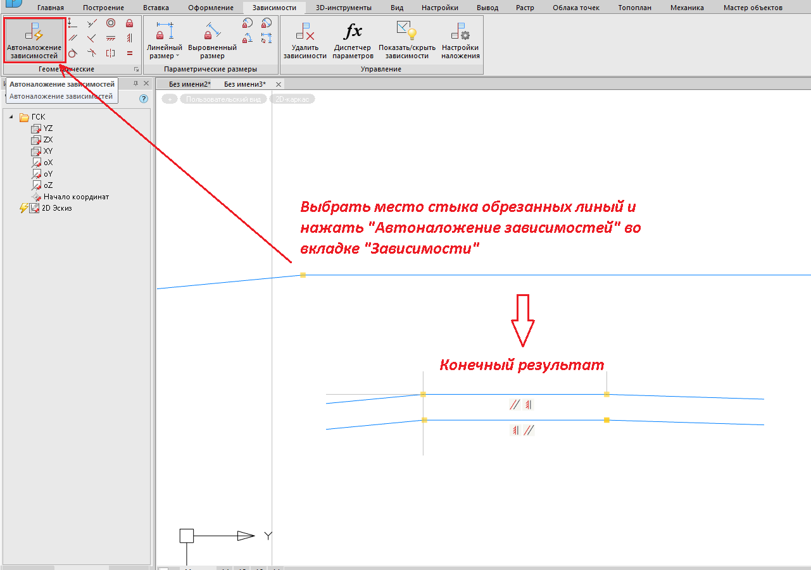811x570 pixels.
Task: Open Настройки наложения settings
Action: (460, 40)
